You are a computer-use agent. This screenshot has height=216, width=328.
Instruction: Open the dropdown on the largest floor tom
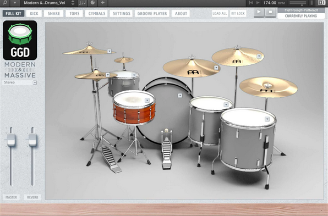(x=267, y=119)
